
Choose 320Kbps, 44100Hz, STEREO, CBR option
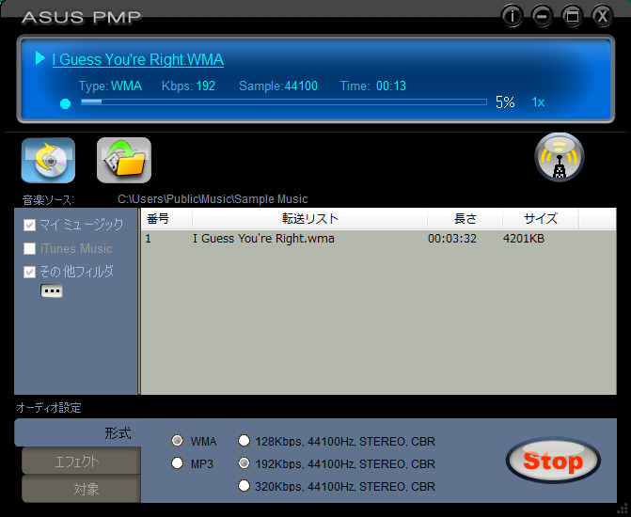pyautogui.click(x=244, y=486)
